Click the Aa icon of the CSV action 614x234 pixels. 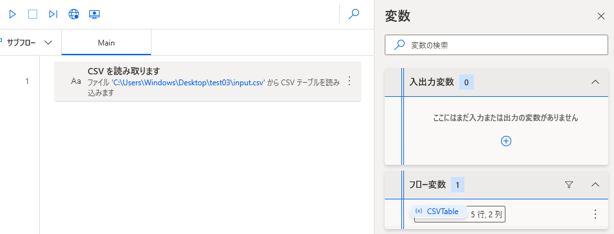[x=76, y=81]
